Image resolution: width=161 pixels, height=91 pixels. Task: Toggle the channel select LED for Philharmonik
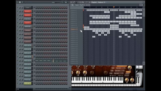(34, 38)
